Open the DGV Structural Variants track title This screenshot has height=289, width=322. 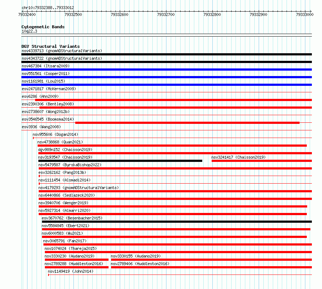click(51, 46)
